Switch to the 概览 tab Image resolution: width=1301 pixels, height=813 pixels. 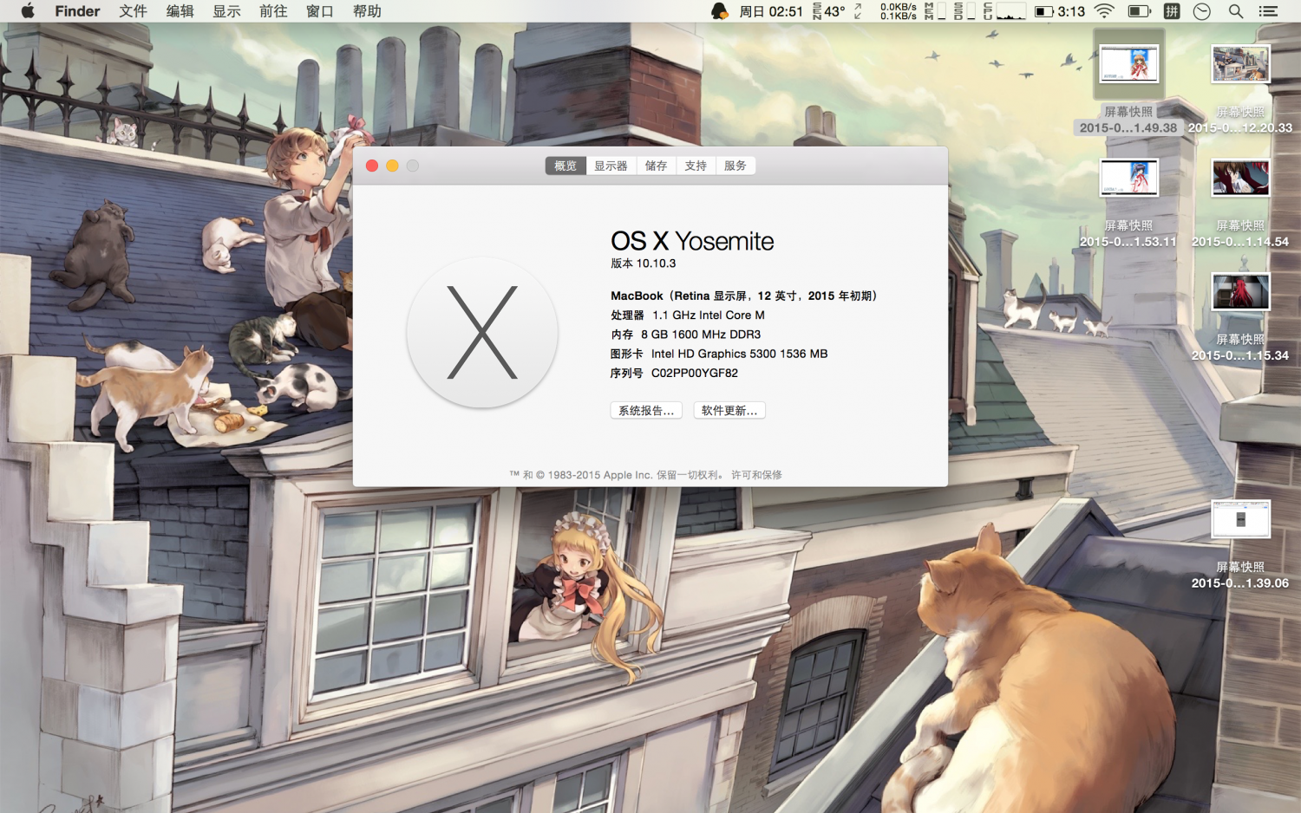[x=566, y=166]
